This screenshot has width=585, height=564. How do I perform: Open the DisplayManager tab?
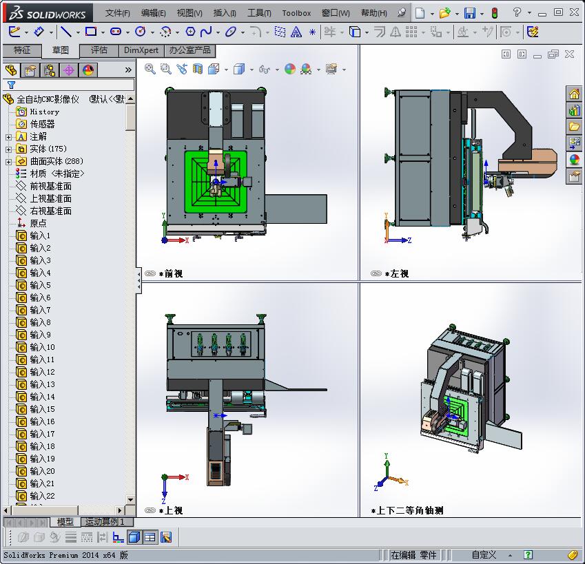(x=88, y=70)
